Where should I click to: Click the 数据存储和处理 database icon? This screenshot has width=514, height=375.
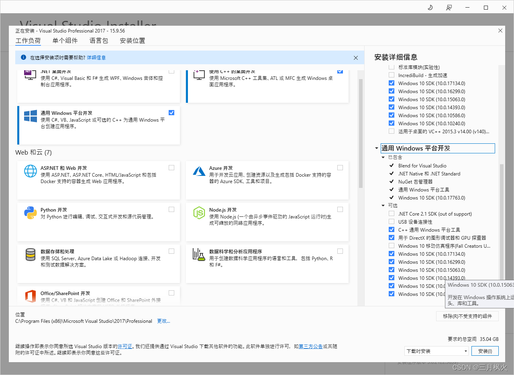pos(31,255)
